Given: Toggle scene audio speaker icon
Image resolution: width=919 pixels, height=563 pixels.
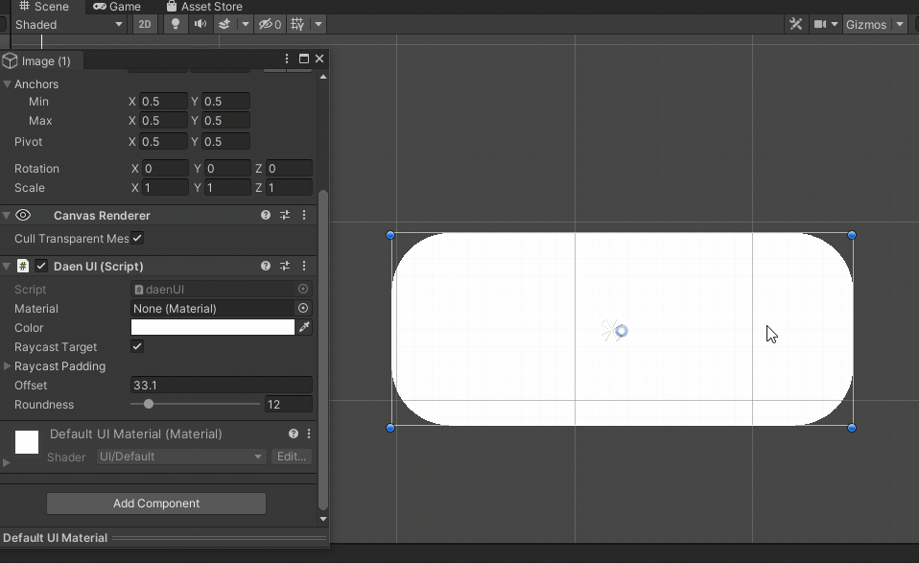Looking at the screenshot, I should 200,25.
